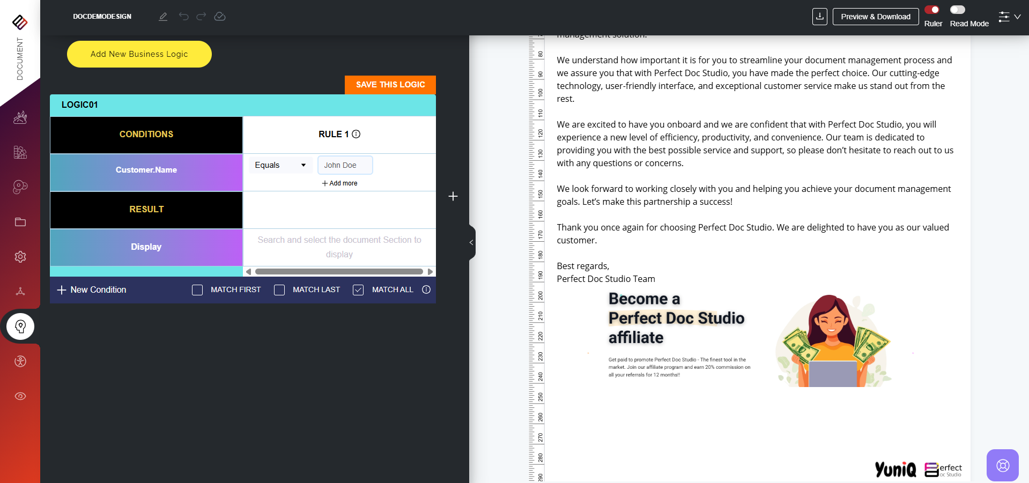This screenshot has height=483, width=1029.
Task: Uncheck the MATCH ALL checkbox
Action: click(358, 290)
